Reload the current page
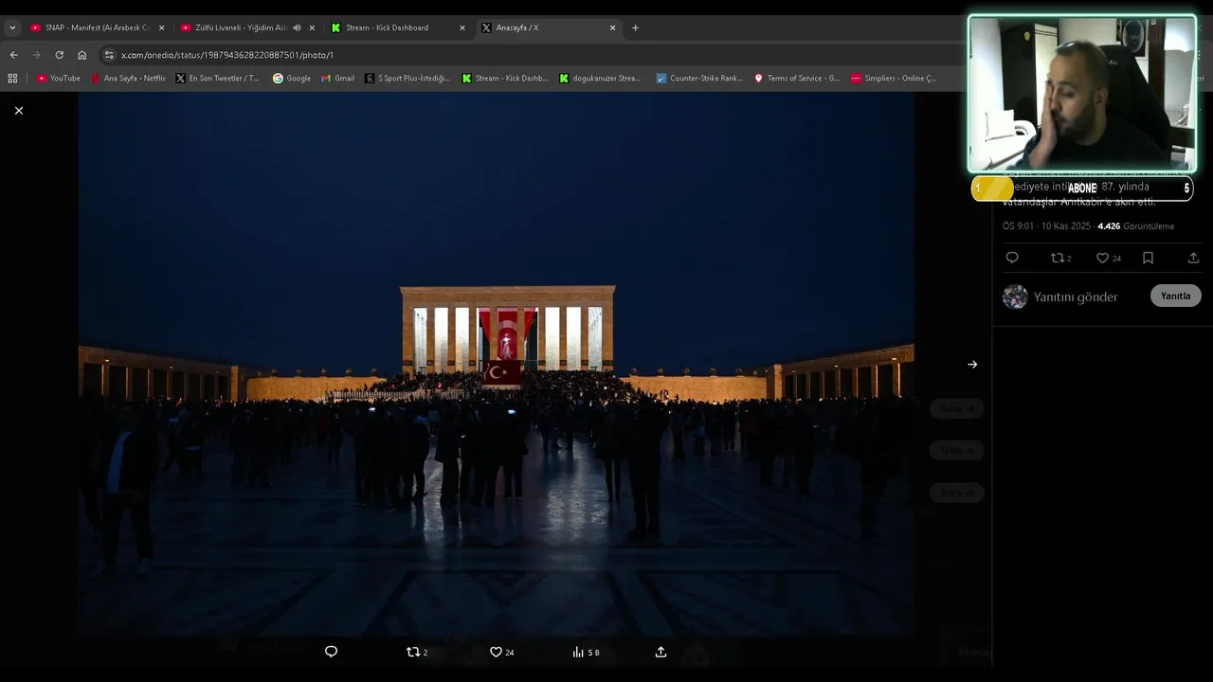Screen dimensions: 1213x682 (x=59, y=55)
